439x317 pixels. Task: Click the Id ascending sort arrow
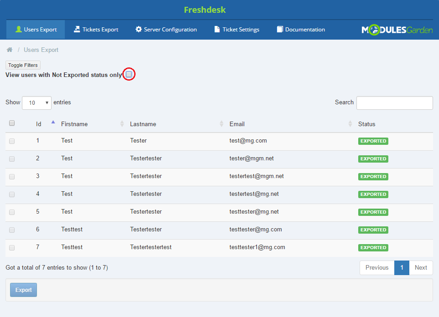(x=53, y=122)
